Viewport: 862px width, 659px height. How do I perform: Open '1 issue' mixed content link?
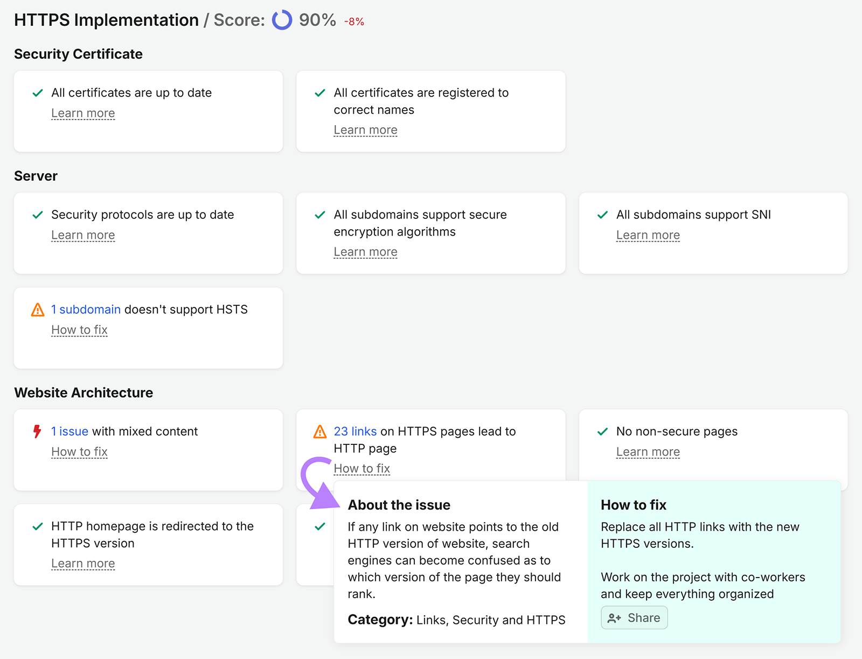(x=69, y=431)
